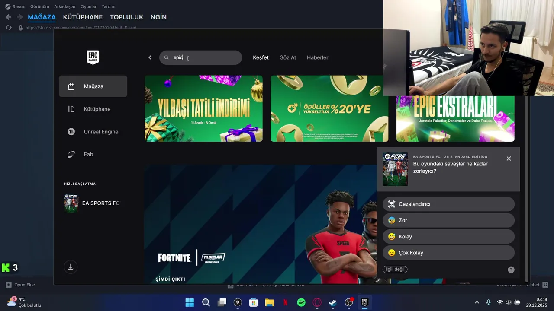Click the Epic search field

pyautogui.click(x=200, y=57)
